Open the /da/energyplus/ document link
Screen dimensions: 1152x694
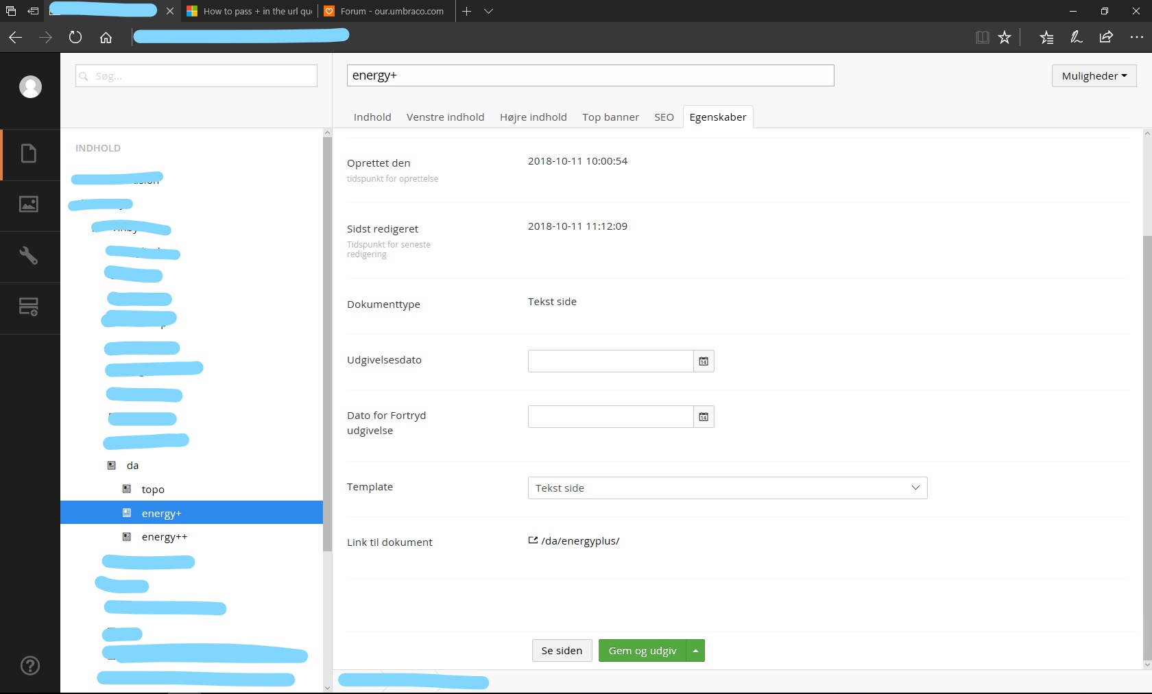(579, 541)
